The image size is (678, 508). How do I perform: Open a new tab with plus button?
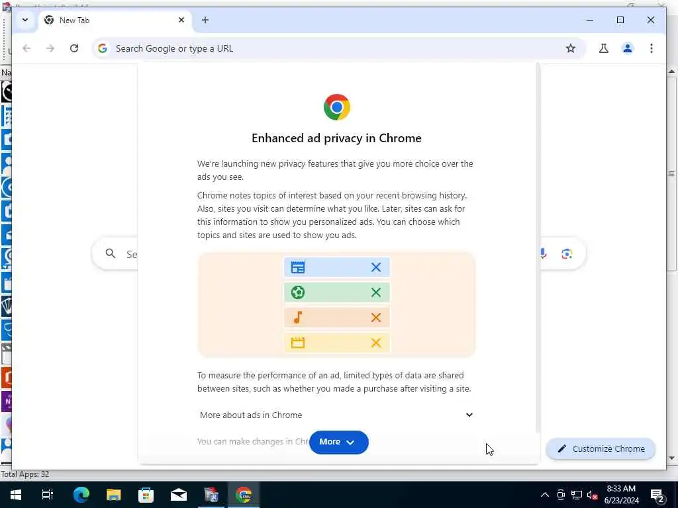[x=205, y=20]
